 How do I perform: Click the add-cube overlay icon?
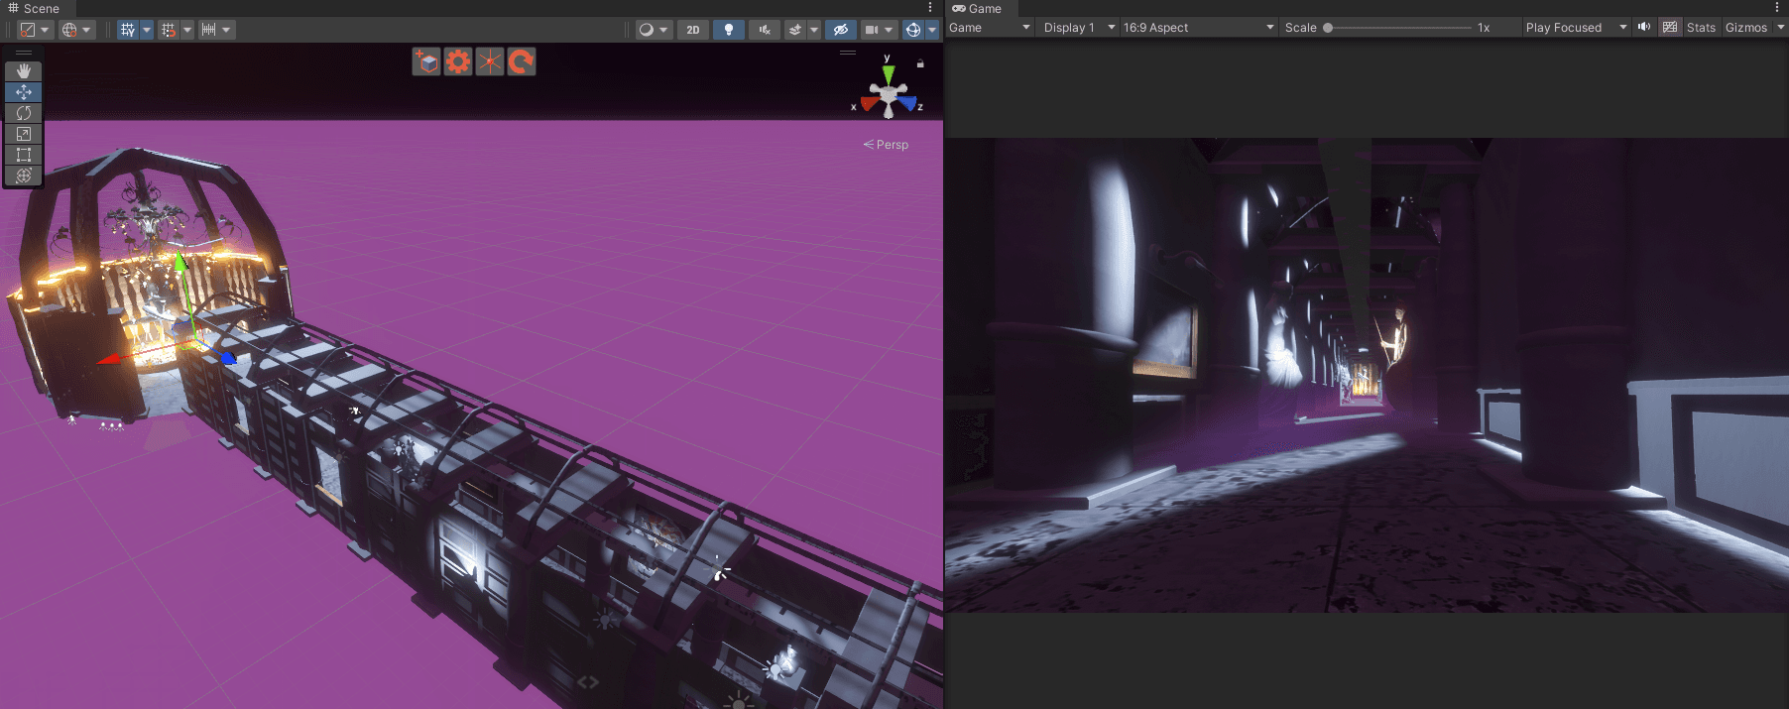click(x=426, y=62)
